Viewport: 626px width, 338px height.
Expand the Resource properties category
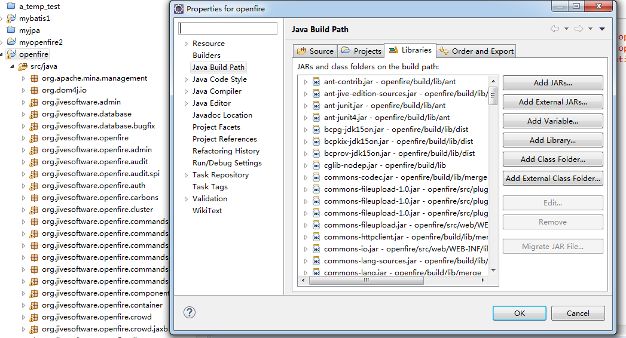[186, 44]
